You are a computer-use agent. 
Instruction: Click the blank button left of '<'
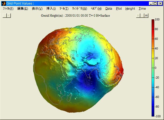click(5, 16)
